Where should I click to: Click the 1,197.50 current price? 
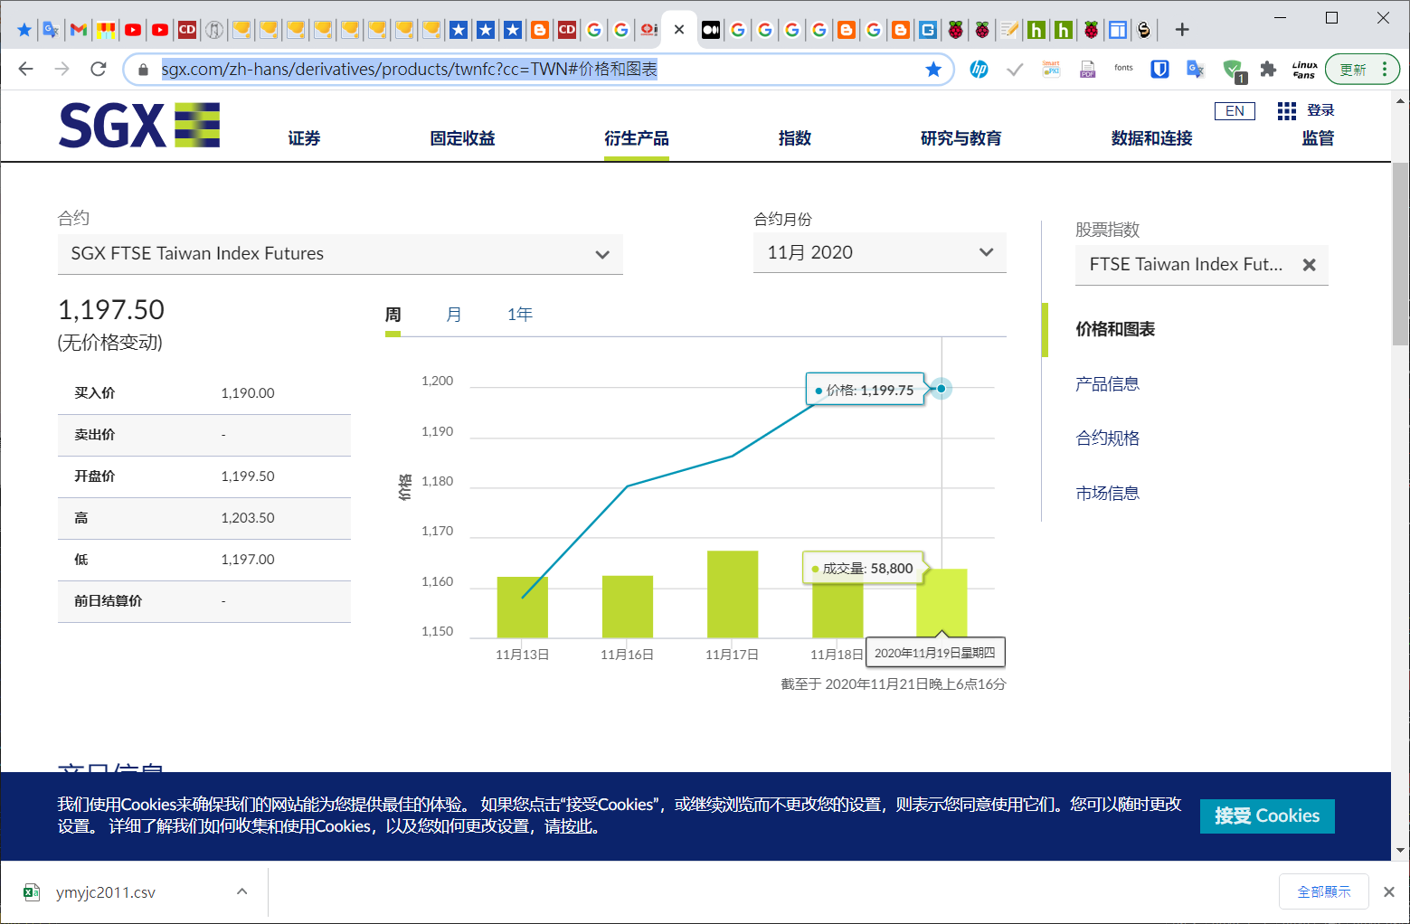[x=111, y=310]
